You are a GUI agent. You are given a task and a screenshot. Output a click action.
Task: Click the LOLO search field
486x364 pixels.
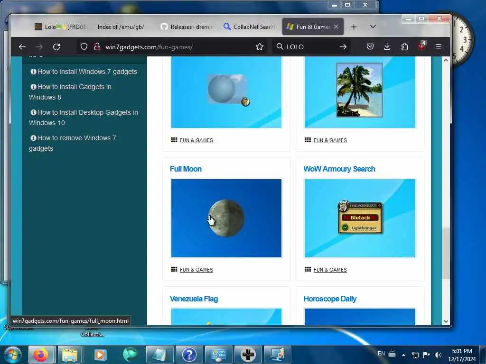[x=311, y=47]
